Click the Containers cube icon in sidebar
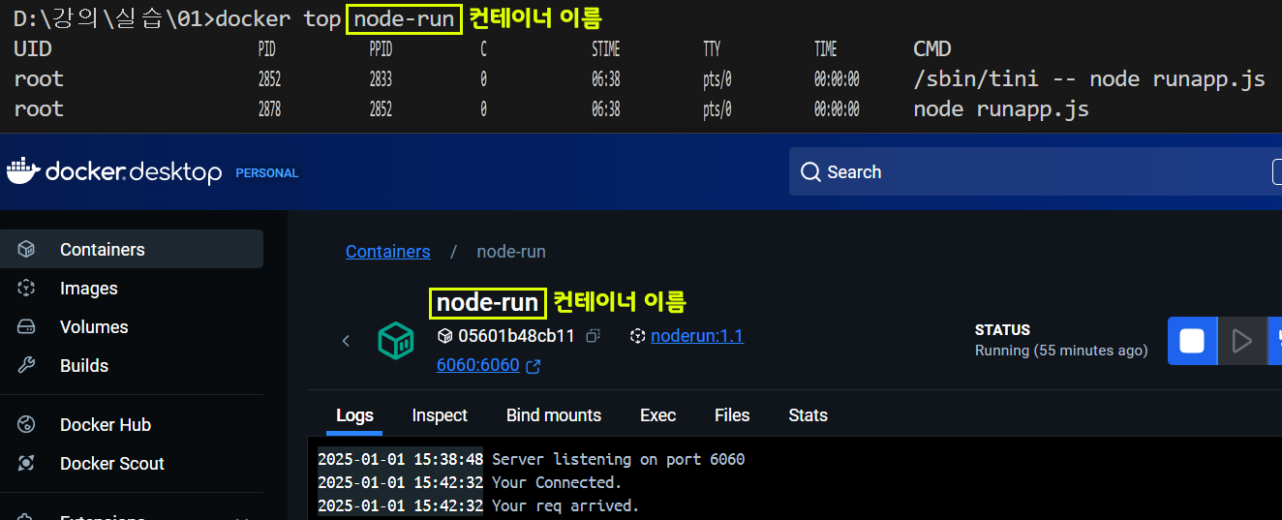The image size is (1282, 520). [x=27, y=249]
